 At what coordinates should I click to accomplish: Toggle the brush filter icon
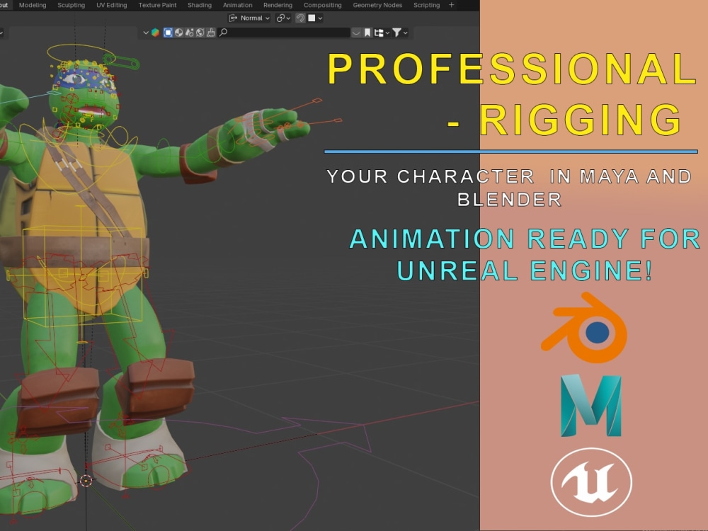pyautogui.click(x=211, y=33)
